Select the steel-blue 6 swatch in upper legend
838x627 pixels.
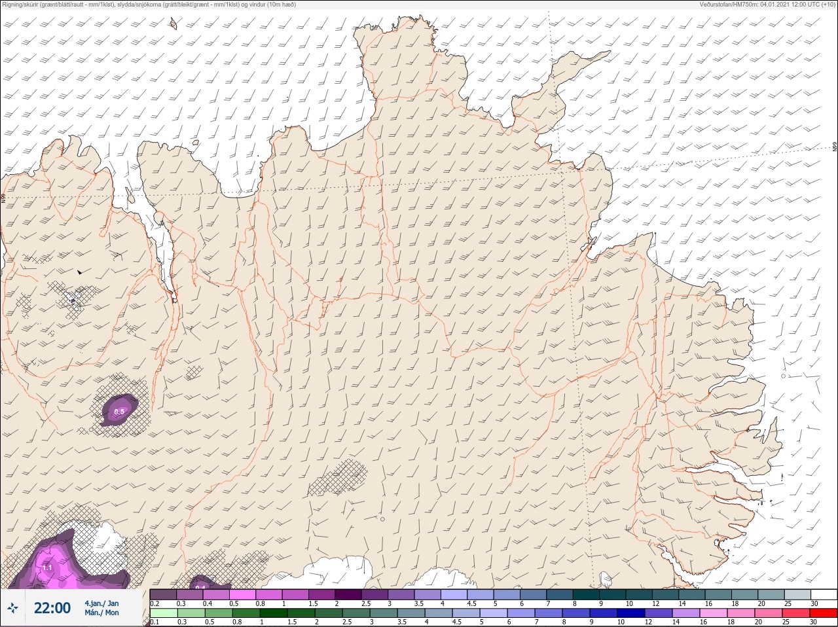[534, 594]
